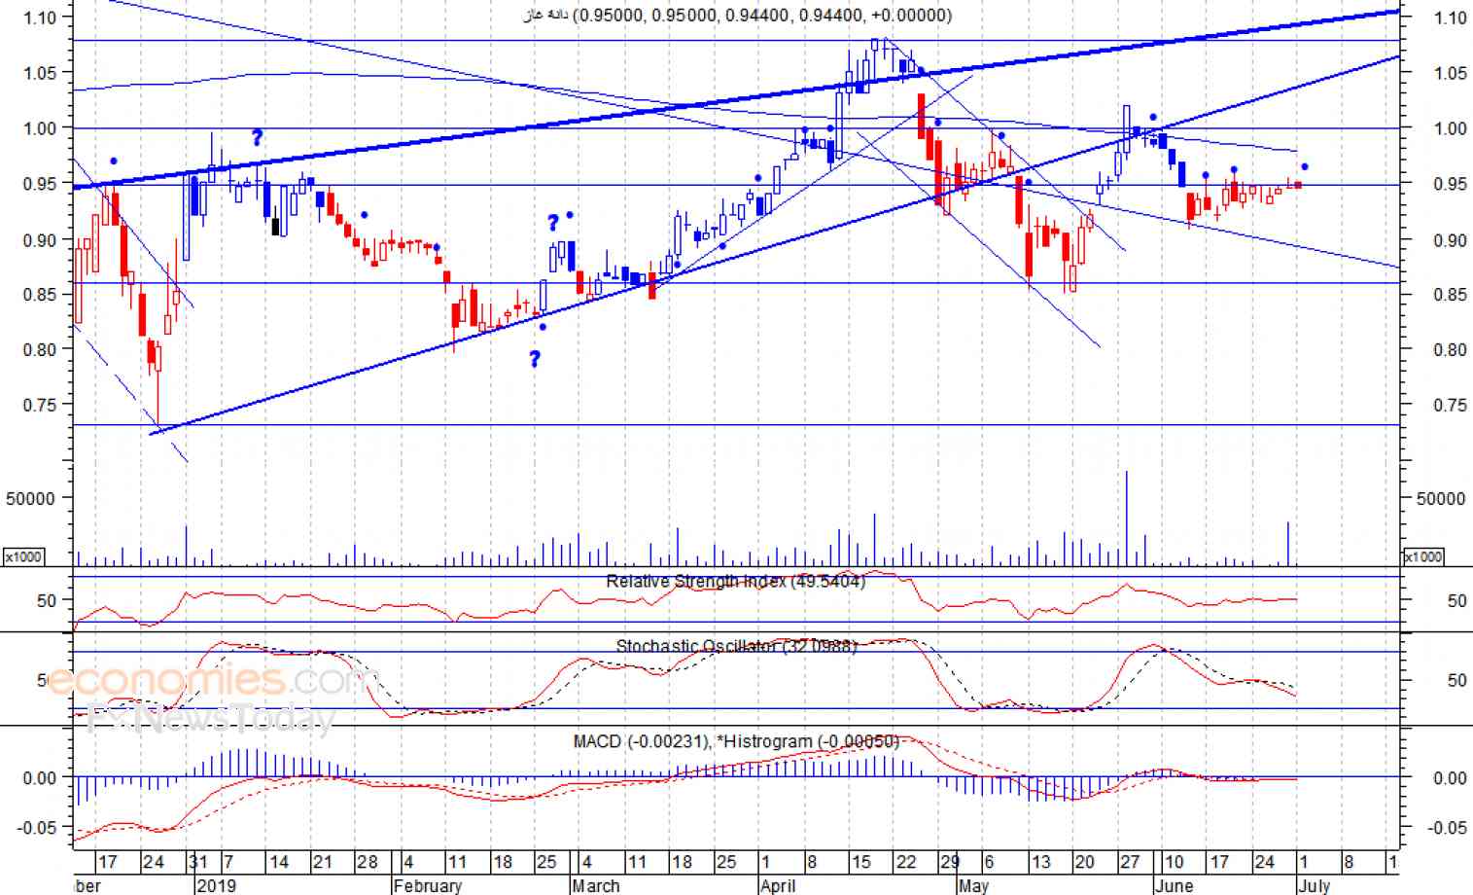This screenshot has height=895, width=1473.
Task: Select the "27" date label in May
Action: pyautogui.click(x=1129, y=862)
